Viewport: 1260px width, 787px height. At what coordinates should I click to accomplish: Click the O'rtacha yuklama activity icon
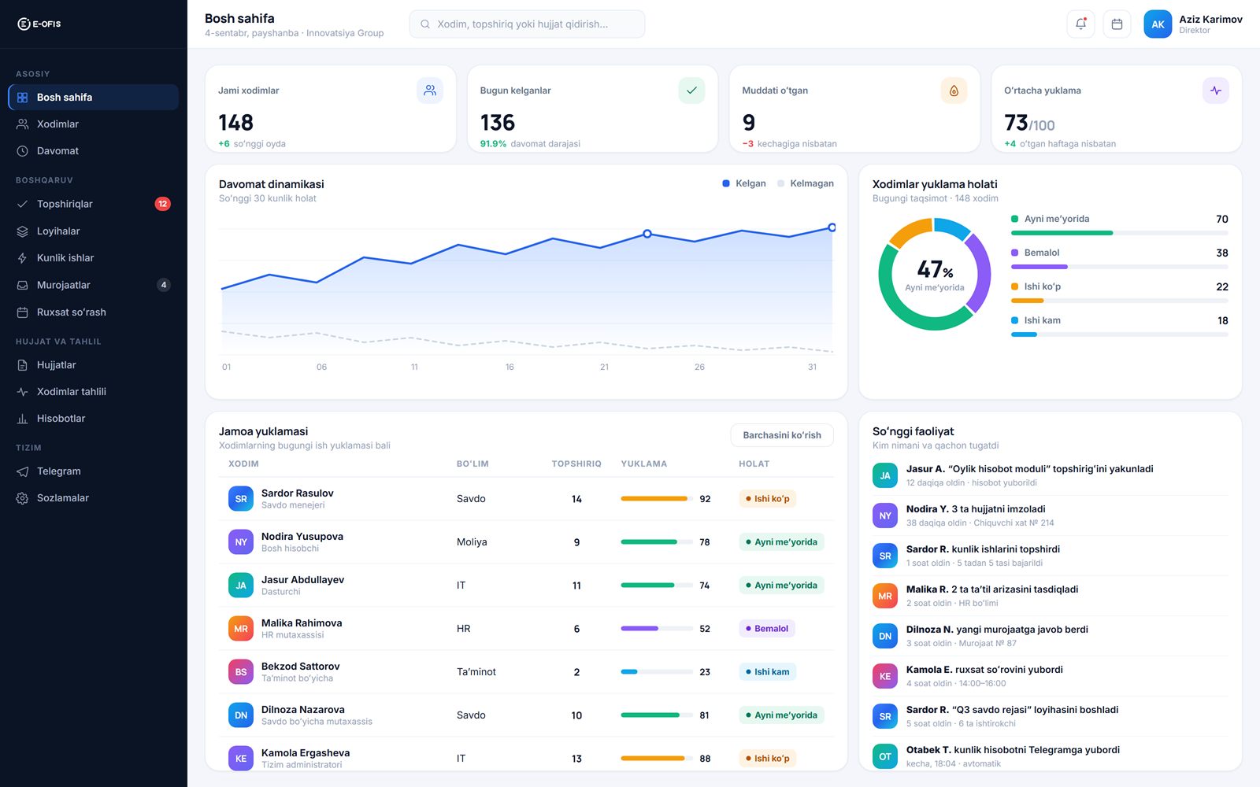point(1216,91)
